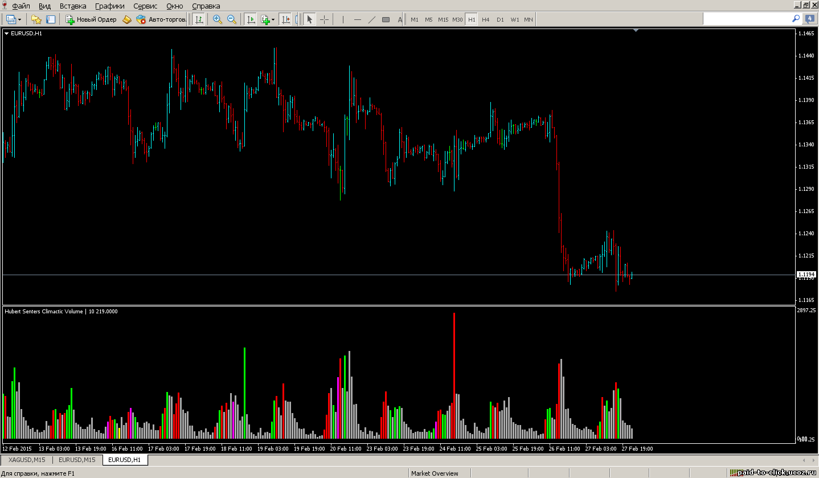Switch to H4 timeframe

[486, 19]
